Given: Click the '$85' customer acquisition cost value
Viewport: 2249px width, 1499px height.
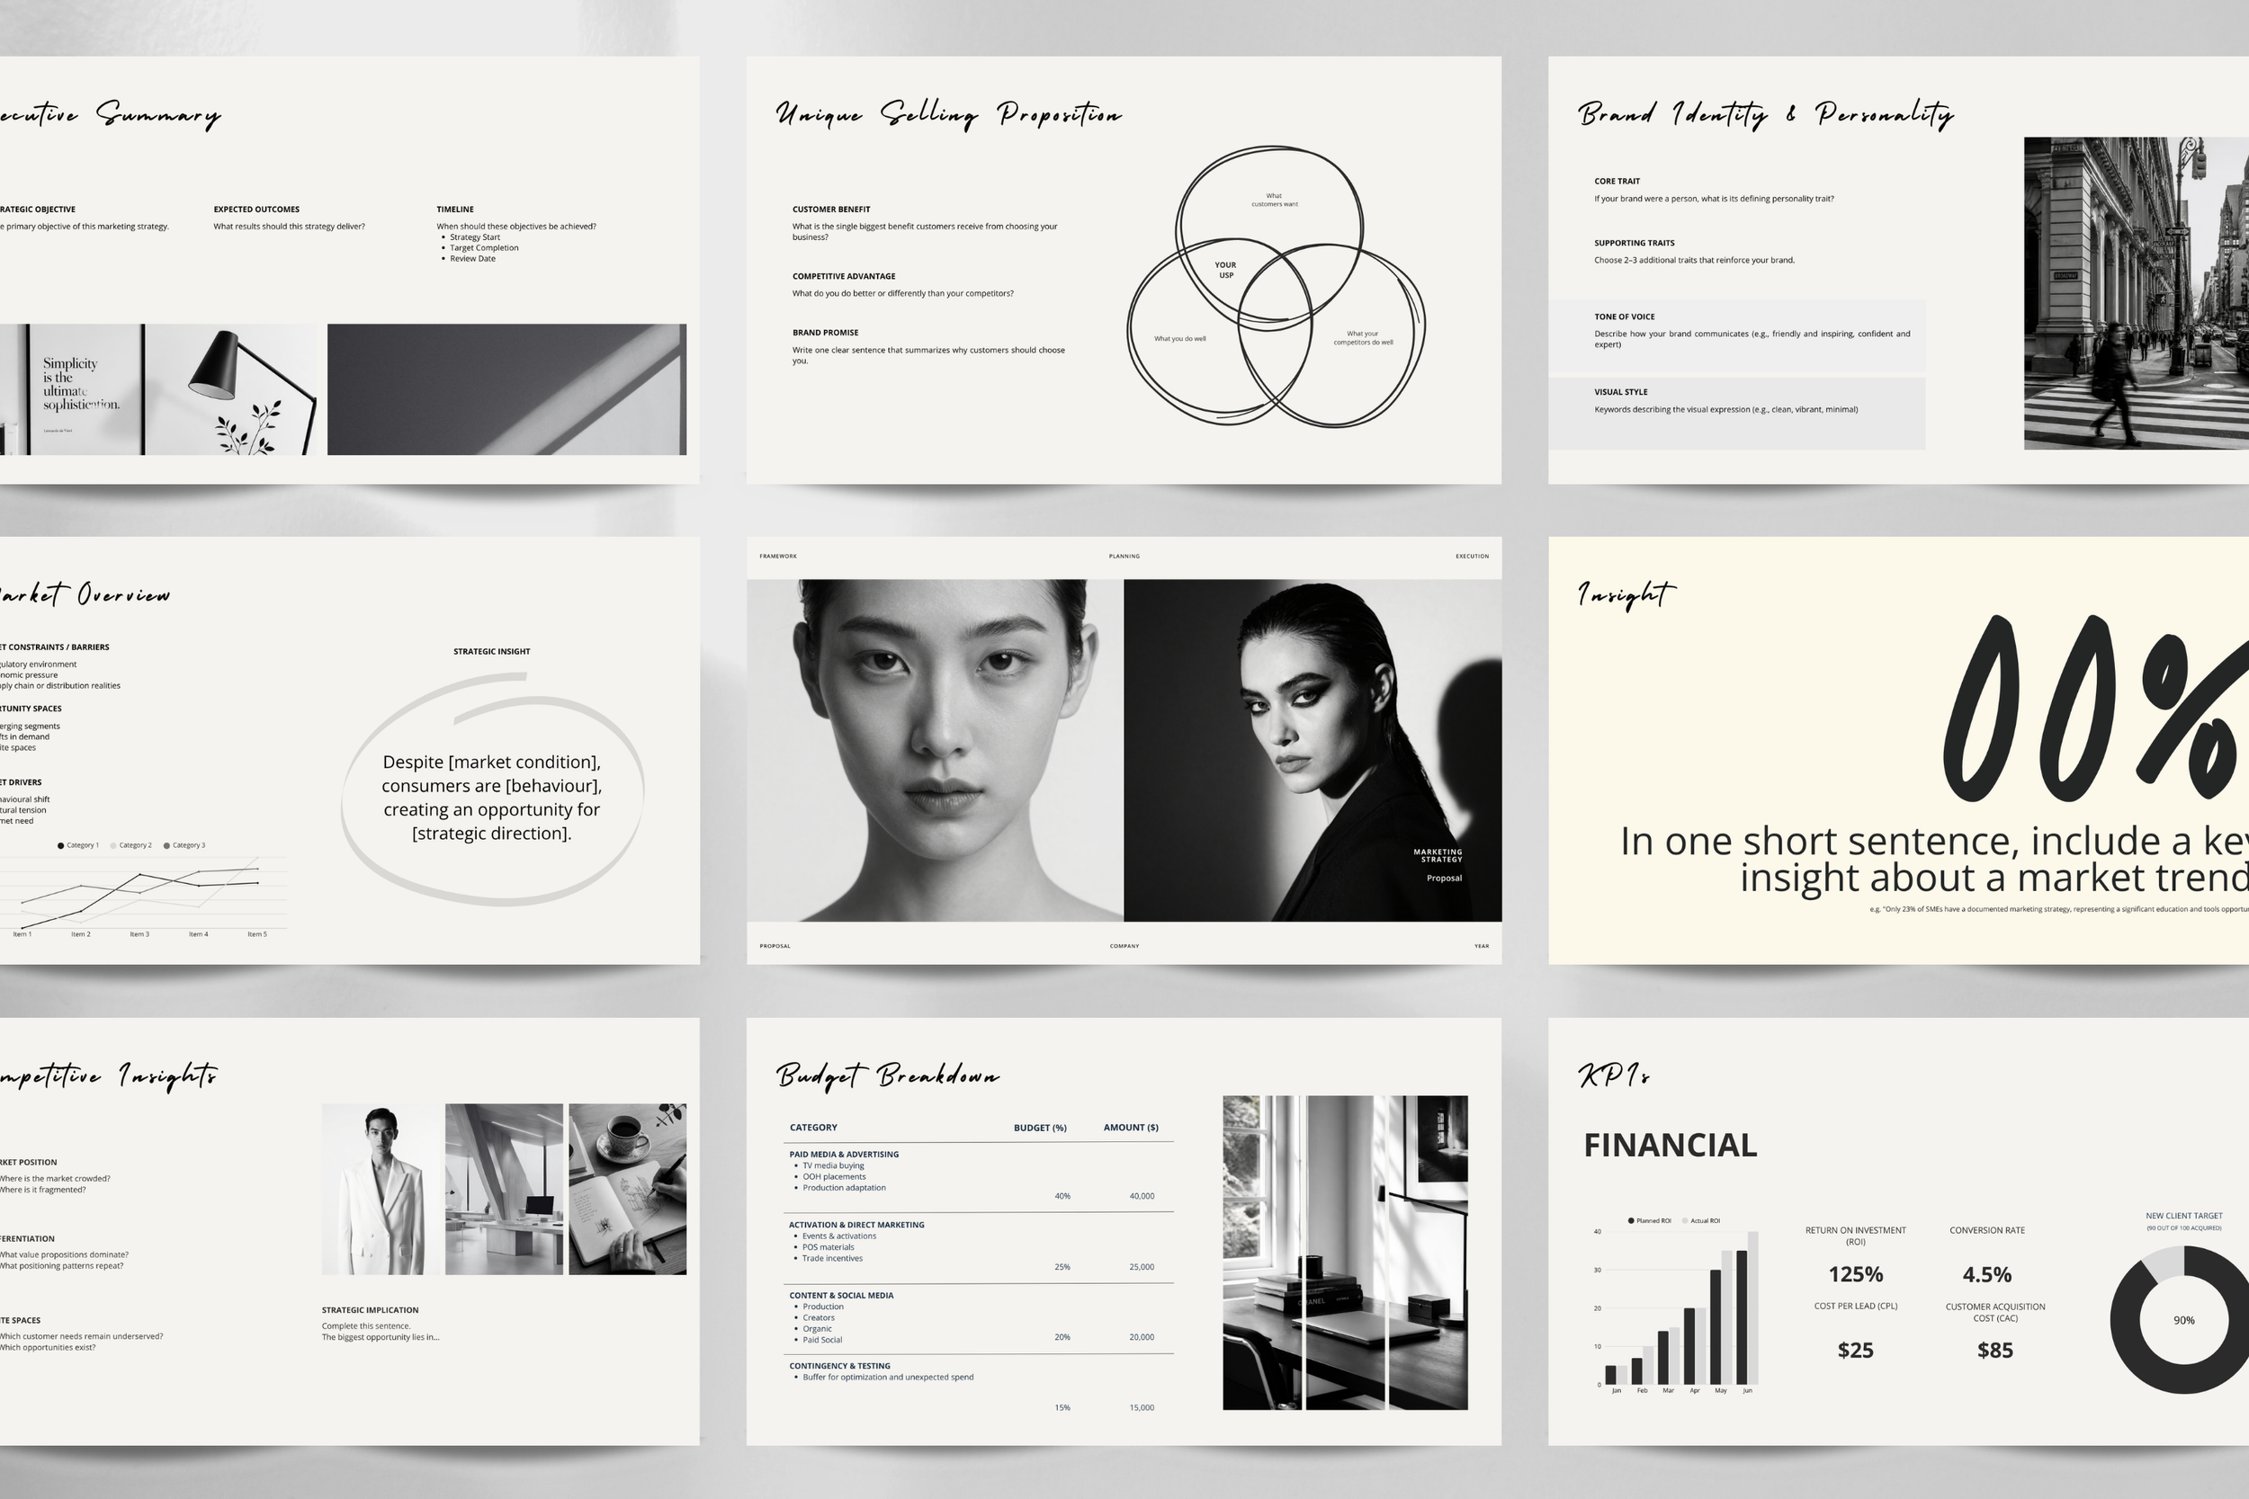Looking at the screenshot, I should tap(1995, 1351).
